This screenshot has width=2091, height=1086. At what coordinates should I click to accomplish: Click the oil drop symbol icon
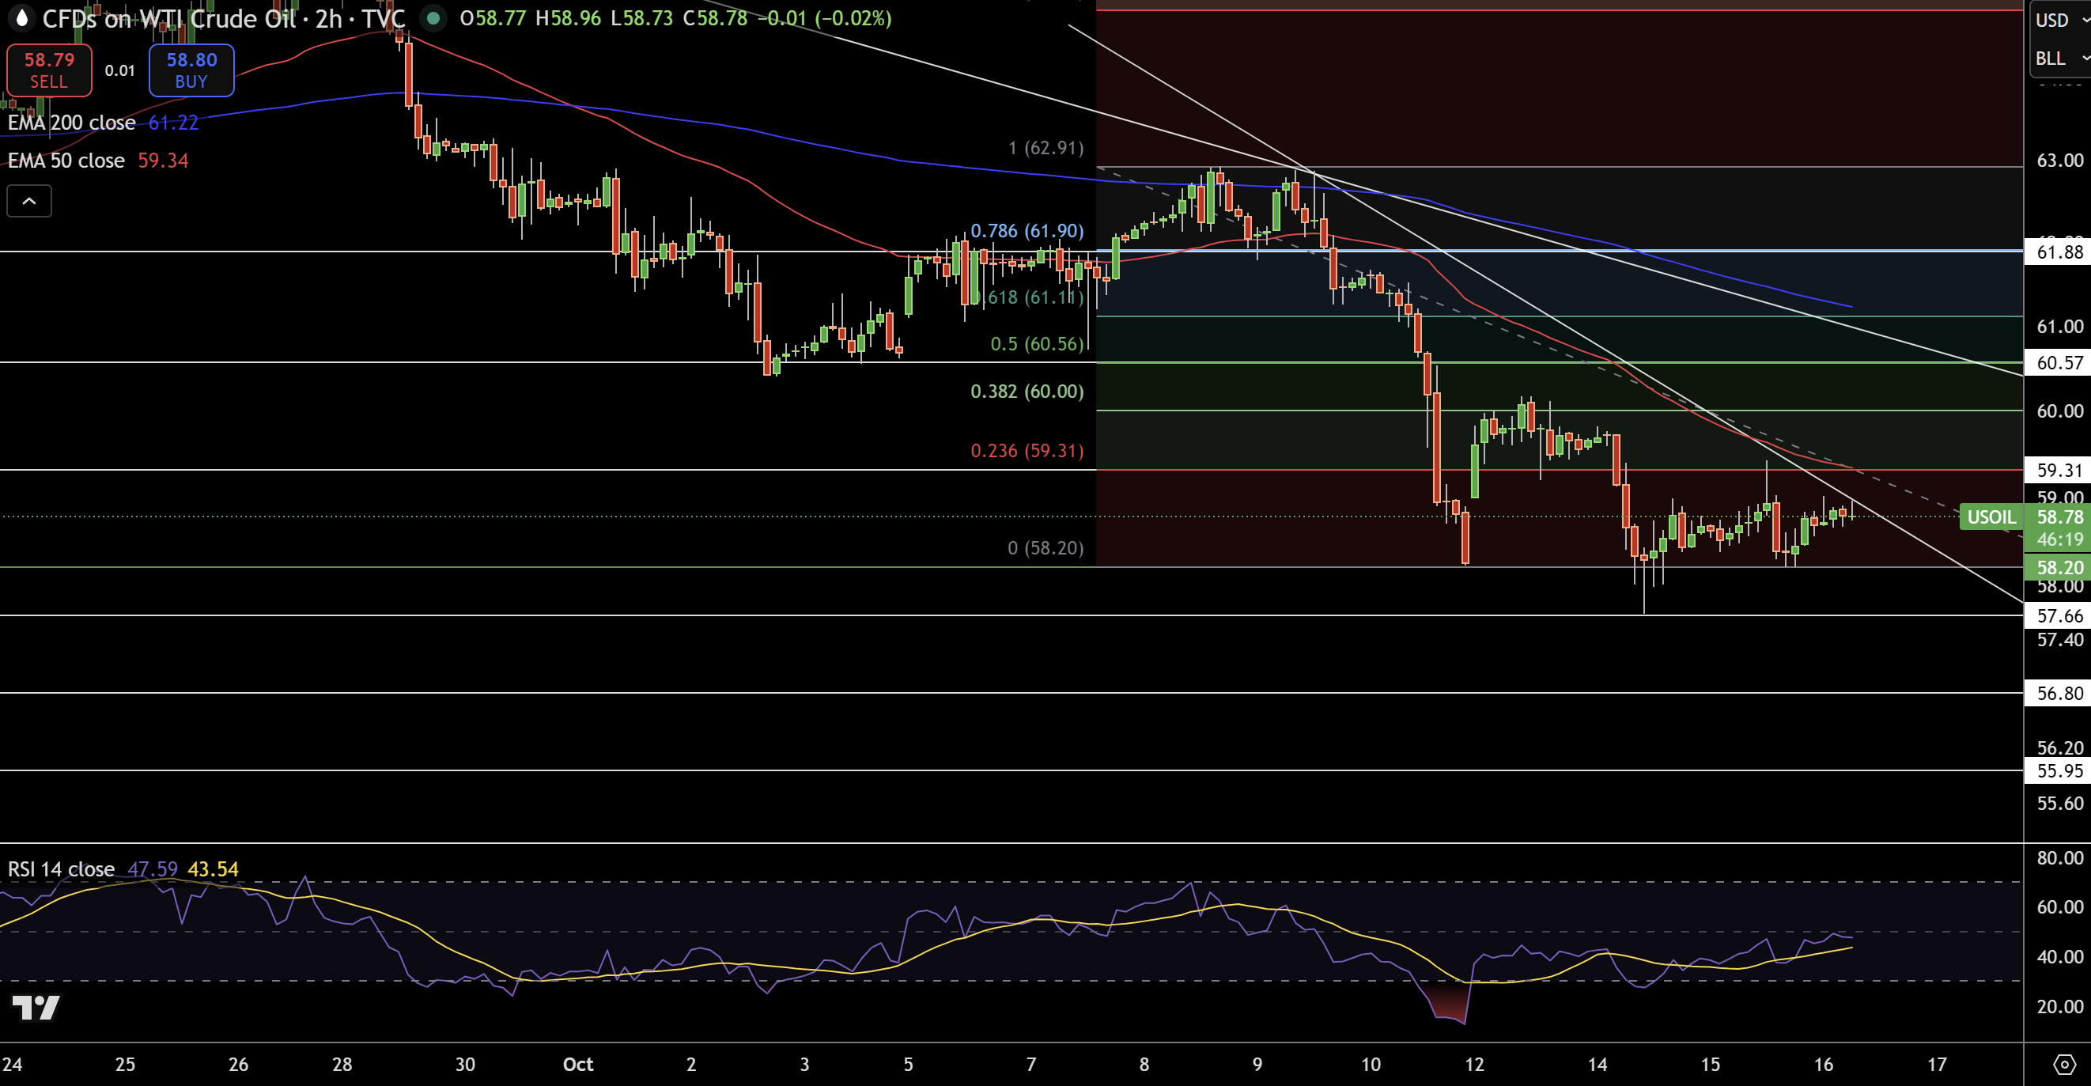[x=22, y=18]
